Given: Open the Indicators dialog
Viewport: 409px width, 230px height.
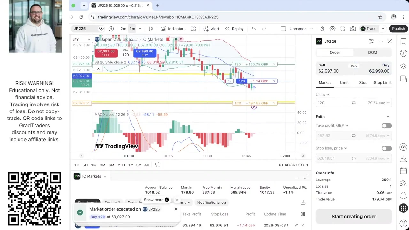Looking at the screenshot, I should point(173,29).
